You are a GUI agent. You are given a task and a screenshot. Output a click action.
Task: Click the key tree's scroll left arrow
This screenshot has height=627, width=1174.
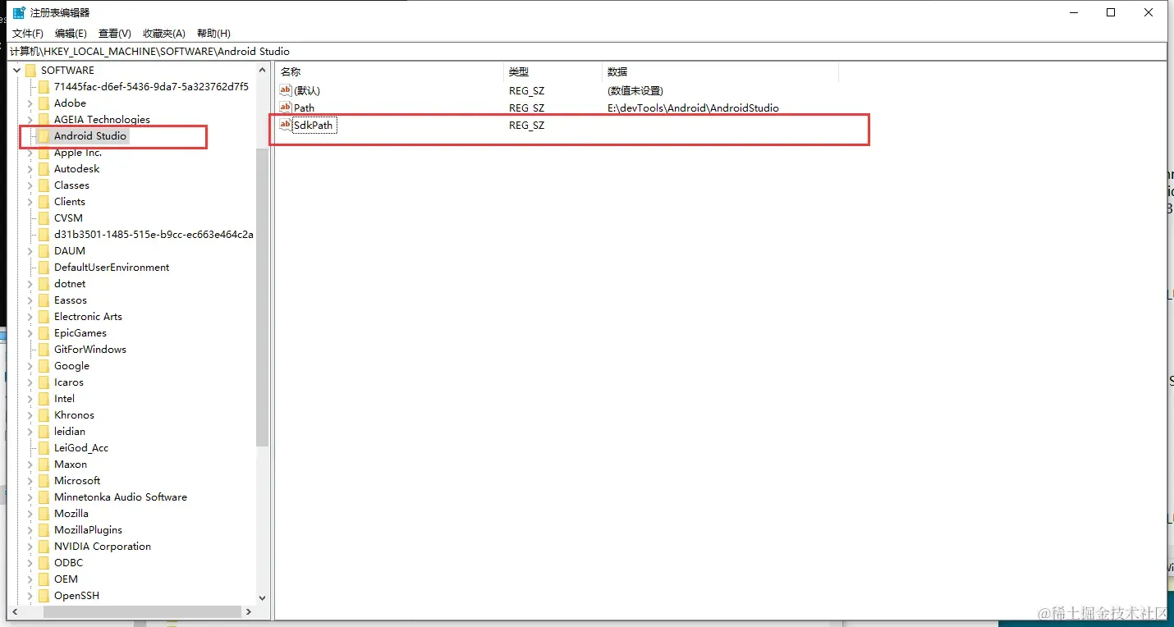16,611
